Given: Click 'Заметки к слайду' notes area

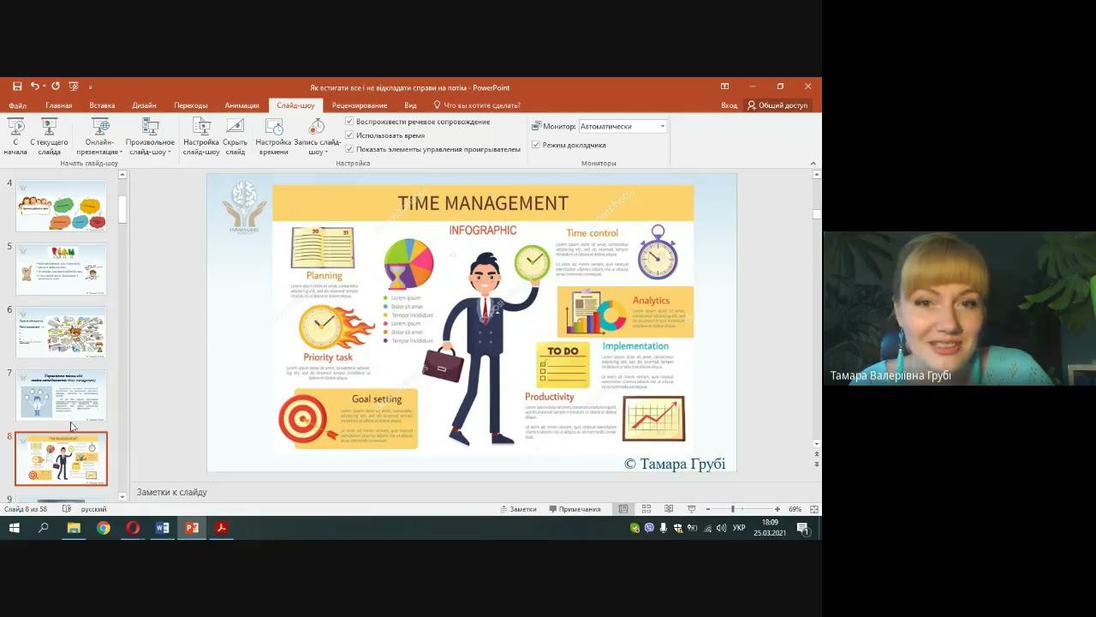Looking at the screenshot, I should pos(171,492).
